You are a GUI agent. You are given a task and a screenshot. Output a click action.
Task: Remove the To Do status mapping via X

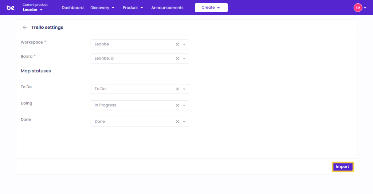click(x=177, y=89)
